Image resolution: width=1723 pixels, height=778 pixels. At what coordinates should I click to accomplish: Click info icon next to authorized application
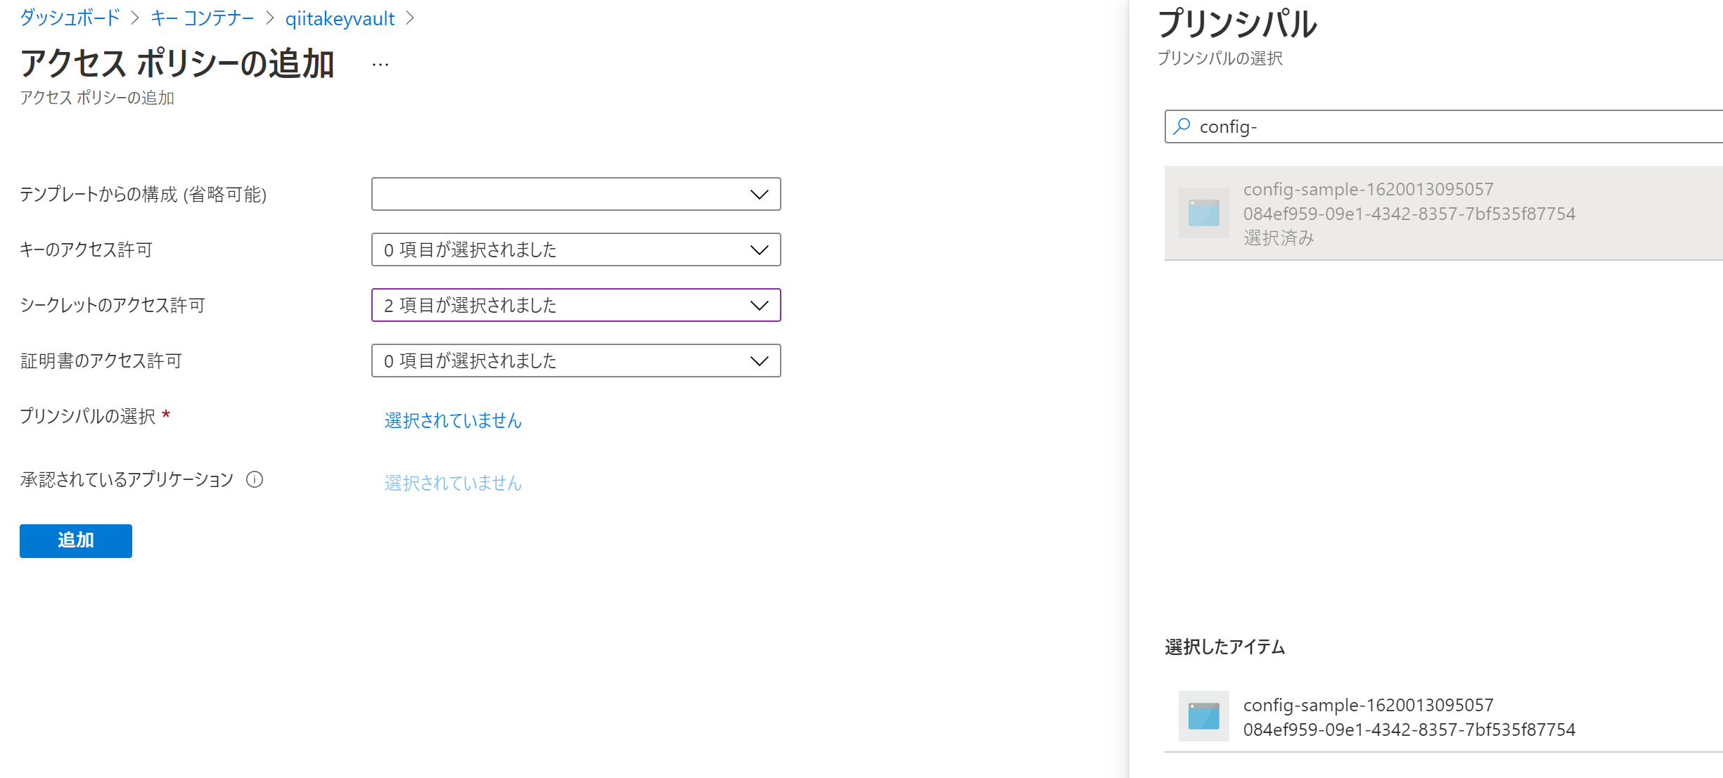(x=255, y=479)
